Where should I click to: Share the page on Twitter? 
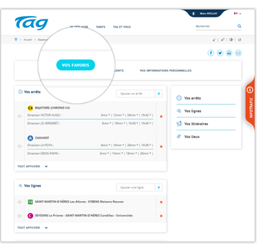pyautogui.click(x=220, y=53)
